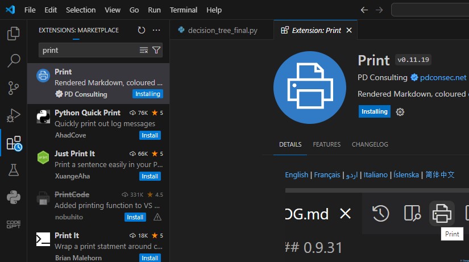Open the CodeGPT view
The height and width of the screenshot is (262, 469).
click(x=14, y=224)
